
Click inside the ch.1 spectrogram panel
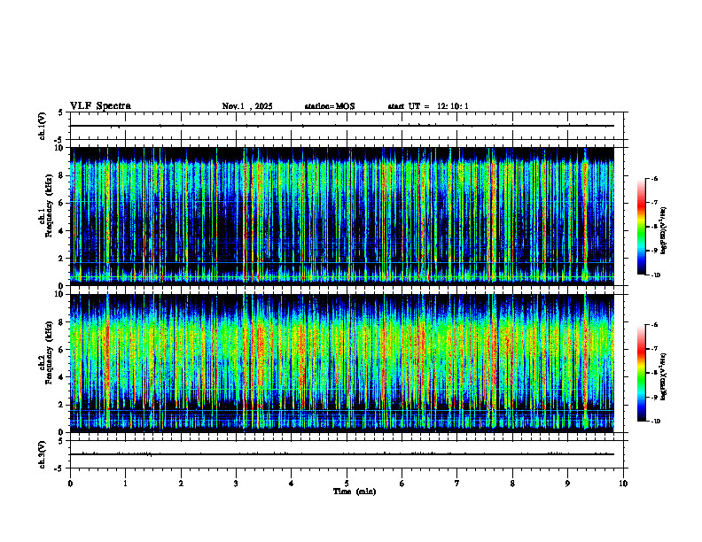pos(342,216)
